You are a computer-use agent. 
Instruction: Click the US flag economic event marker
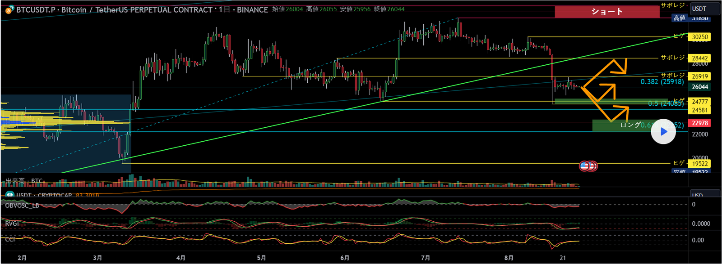click(x=584, y=166)
